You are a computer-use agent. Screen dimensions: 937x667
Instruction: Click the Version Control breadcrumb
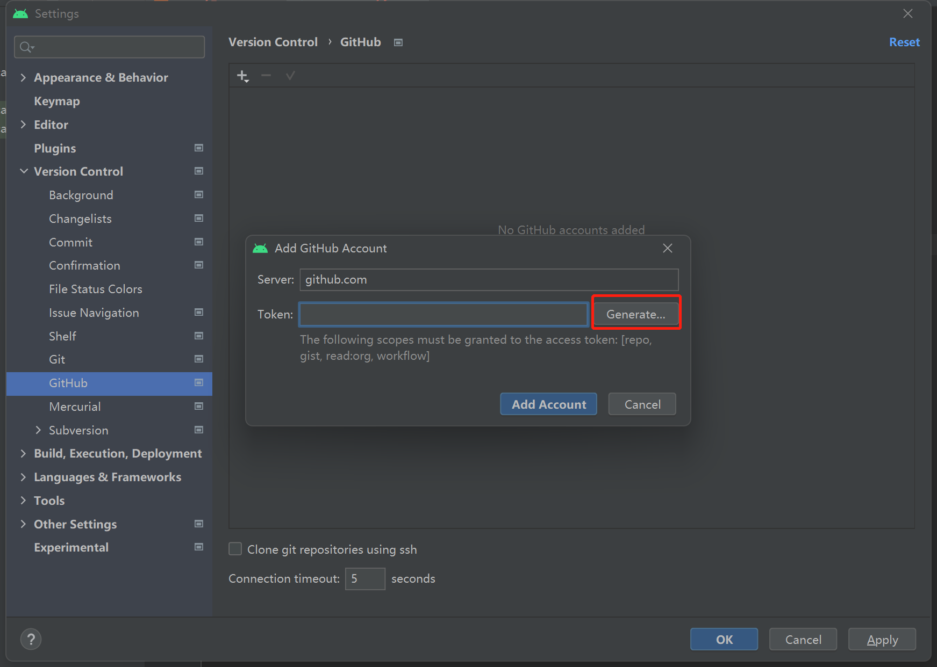tap(273, 42)
